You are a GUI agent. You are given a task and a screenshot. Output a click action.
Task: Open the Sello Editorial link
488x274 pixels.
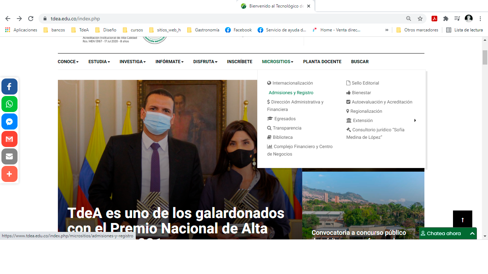tap(363, 83)
